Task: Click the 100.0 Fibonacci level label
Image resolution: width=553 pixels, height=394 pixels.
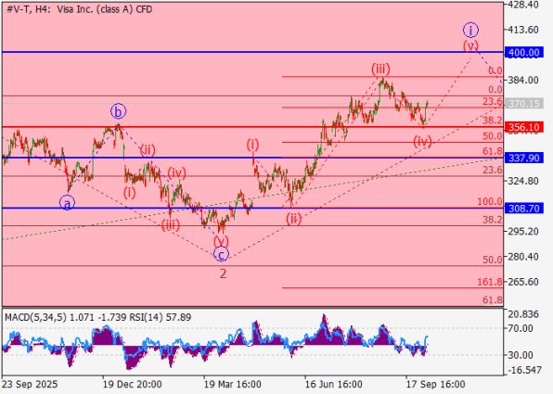Action: point(490,201)
